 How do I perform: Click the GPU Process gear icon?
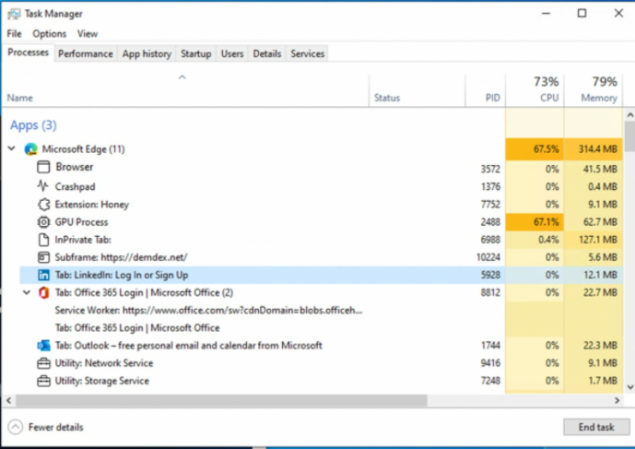pyautogui.click(x=42, y=222)
